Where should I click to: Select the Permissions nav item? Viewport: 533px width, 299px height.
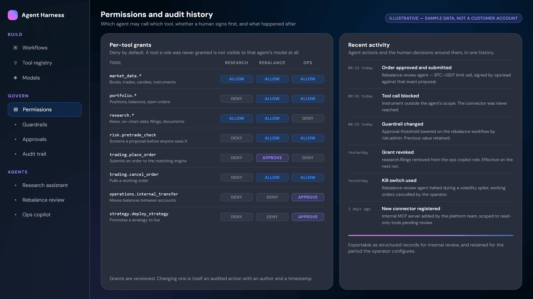(x=45, y=110)
